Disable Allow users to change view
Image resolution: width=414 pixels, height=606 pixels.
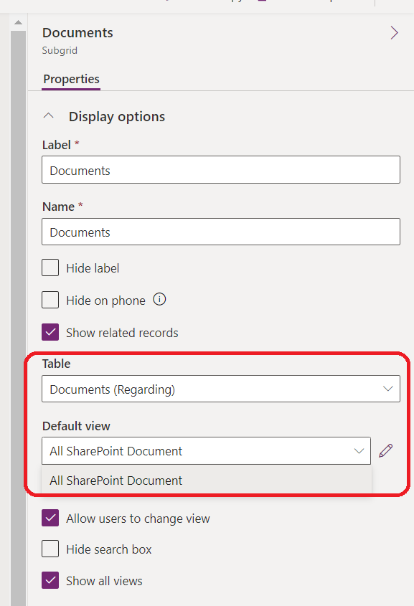click(x=50, y=518)
